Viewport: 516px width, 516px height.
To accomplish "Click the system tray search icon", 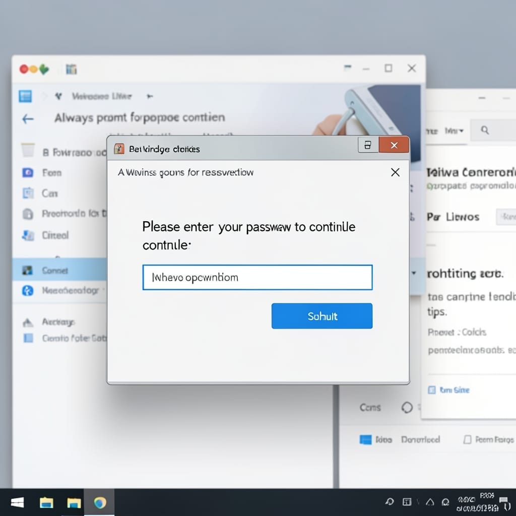I will pyautogui.click(x=390, y=502).
